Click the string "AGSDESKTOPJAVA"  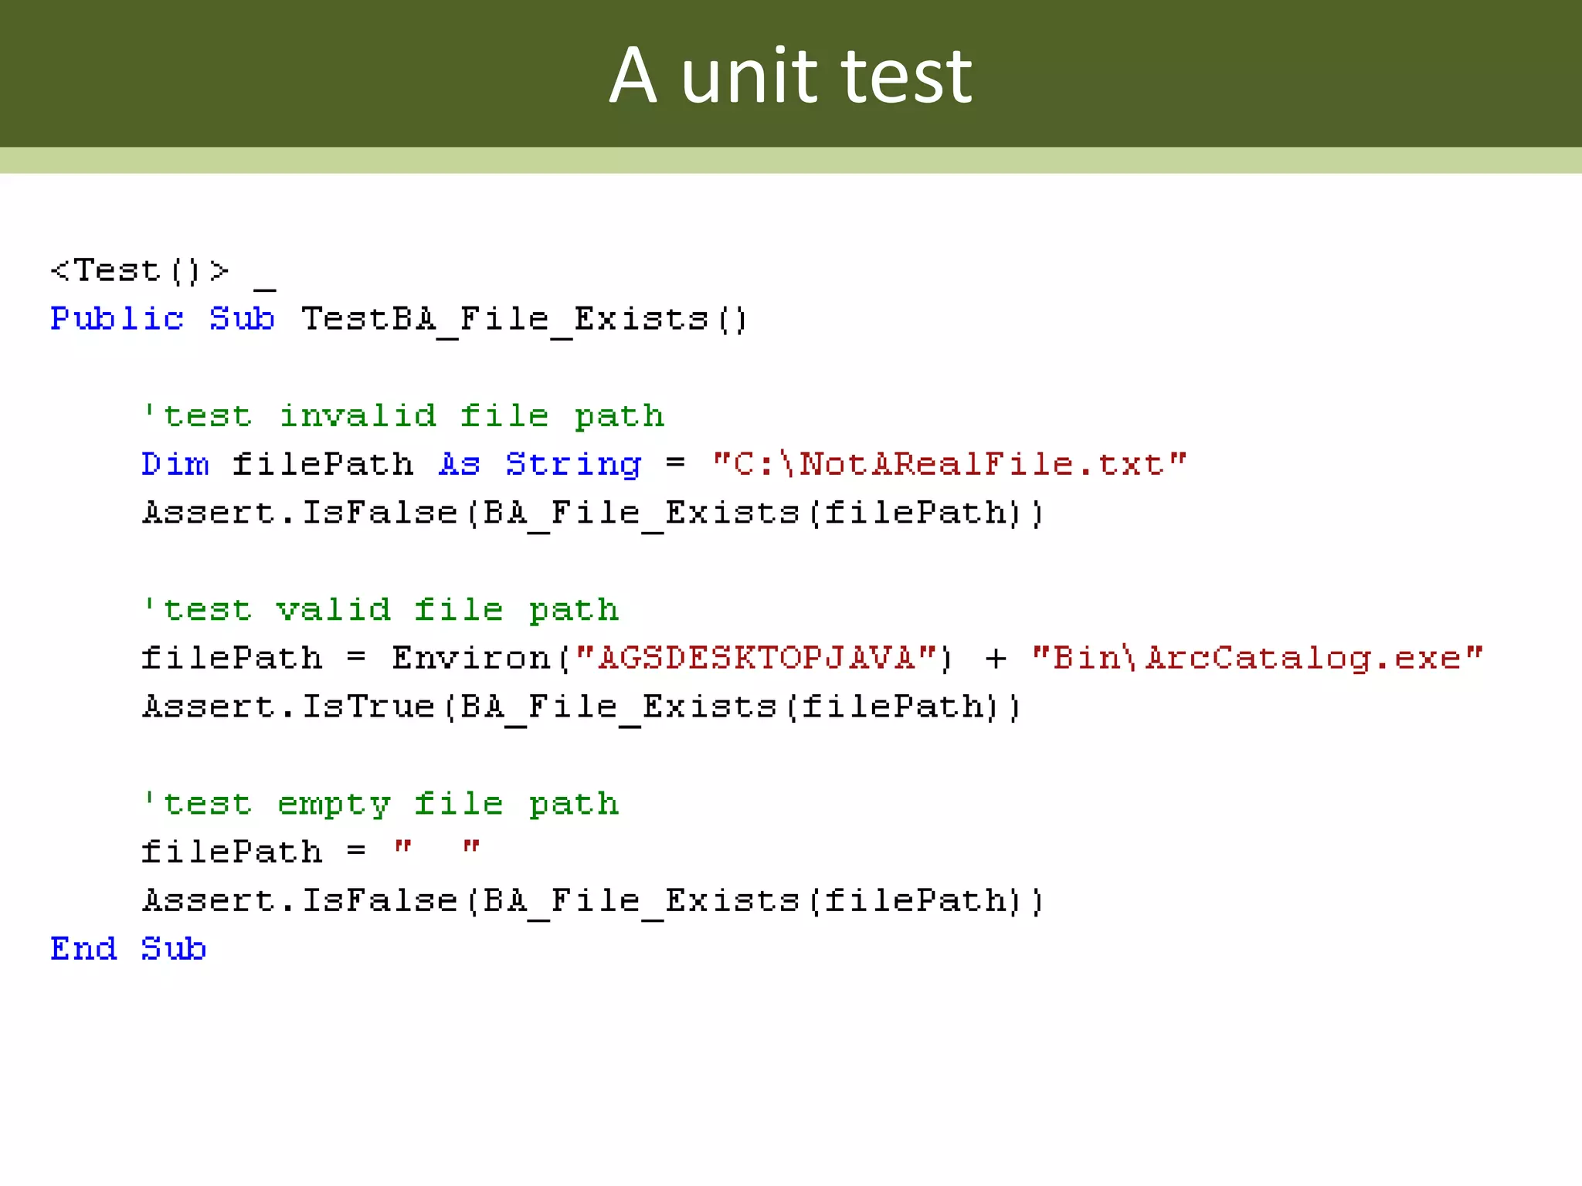756,658
